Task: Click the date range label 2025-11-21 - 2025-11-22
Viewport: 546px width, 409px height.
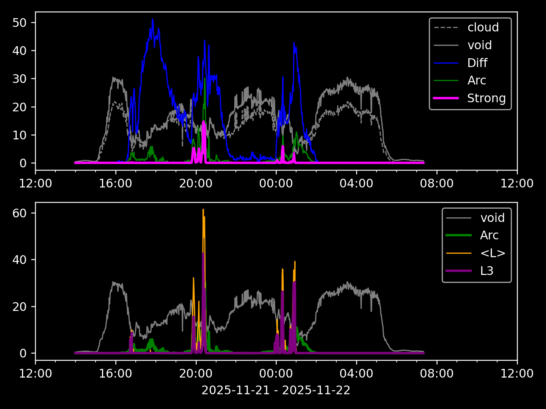Action: click(276, 390)
